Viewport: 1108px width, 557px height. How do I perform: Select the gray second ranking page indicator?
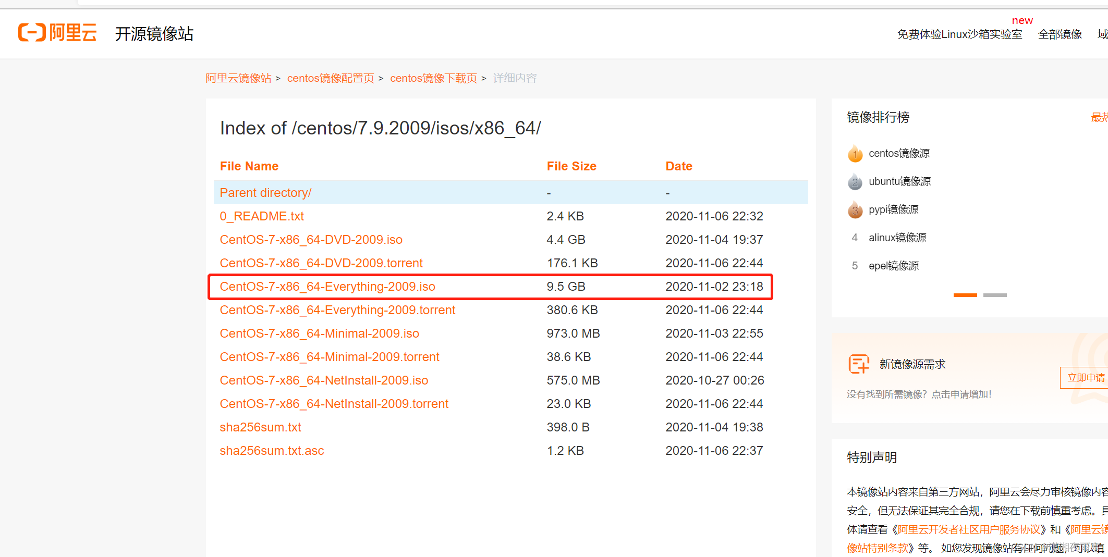[x=995, y=295]
